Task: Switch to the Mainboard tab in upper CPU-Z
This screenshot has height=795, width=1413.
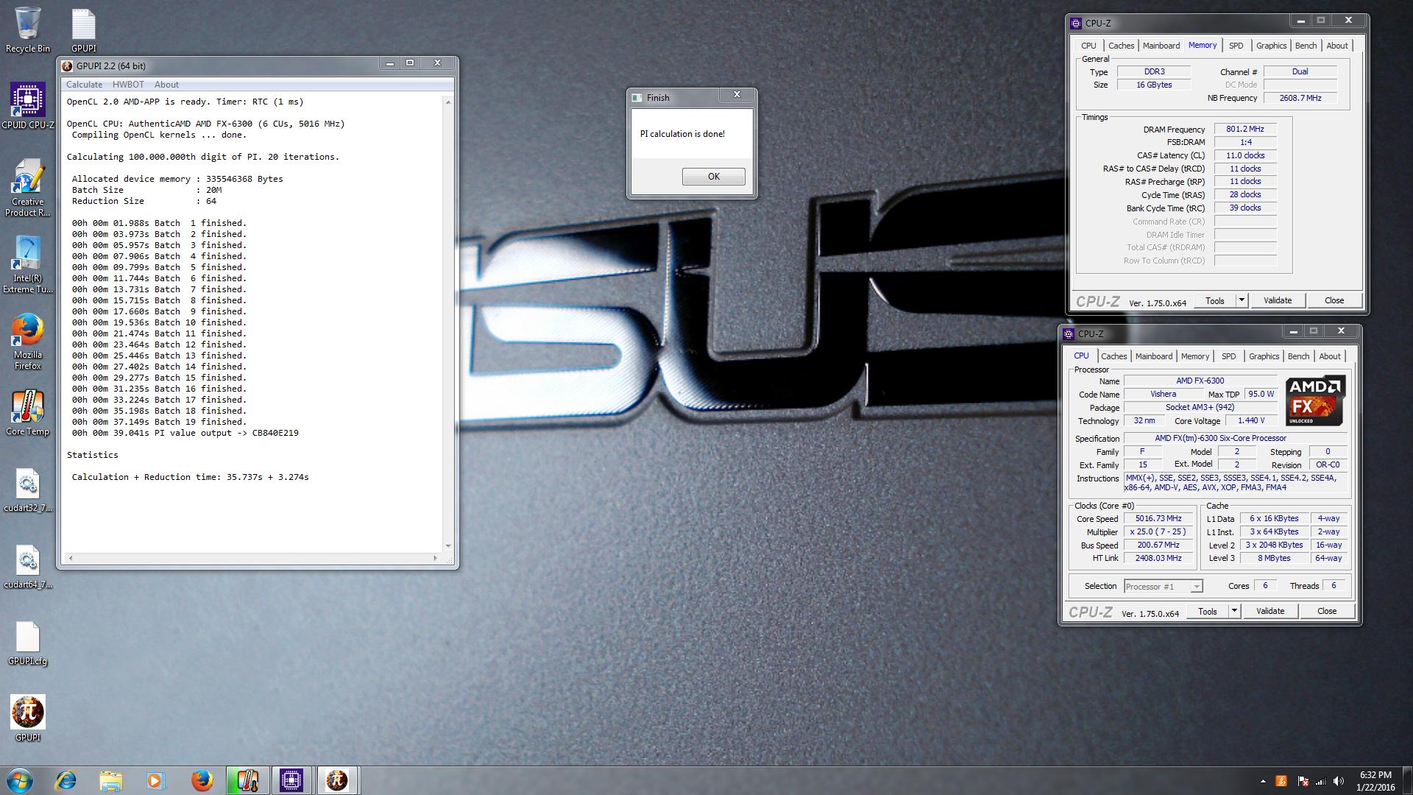Action: point(1161,46)
